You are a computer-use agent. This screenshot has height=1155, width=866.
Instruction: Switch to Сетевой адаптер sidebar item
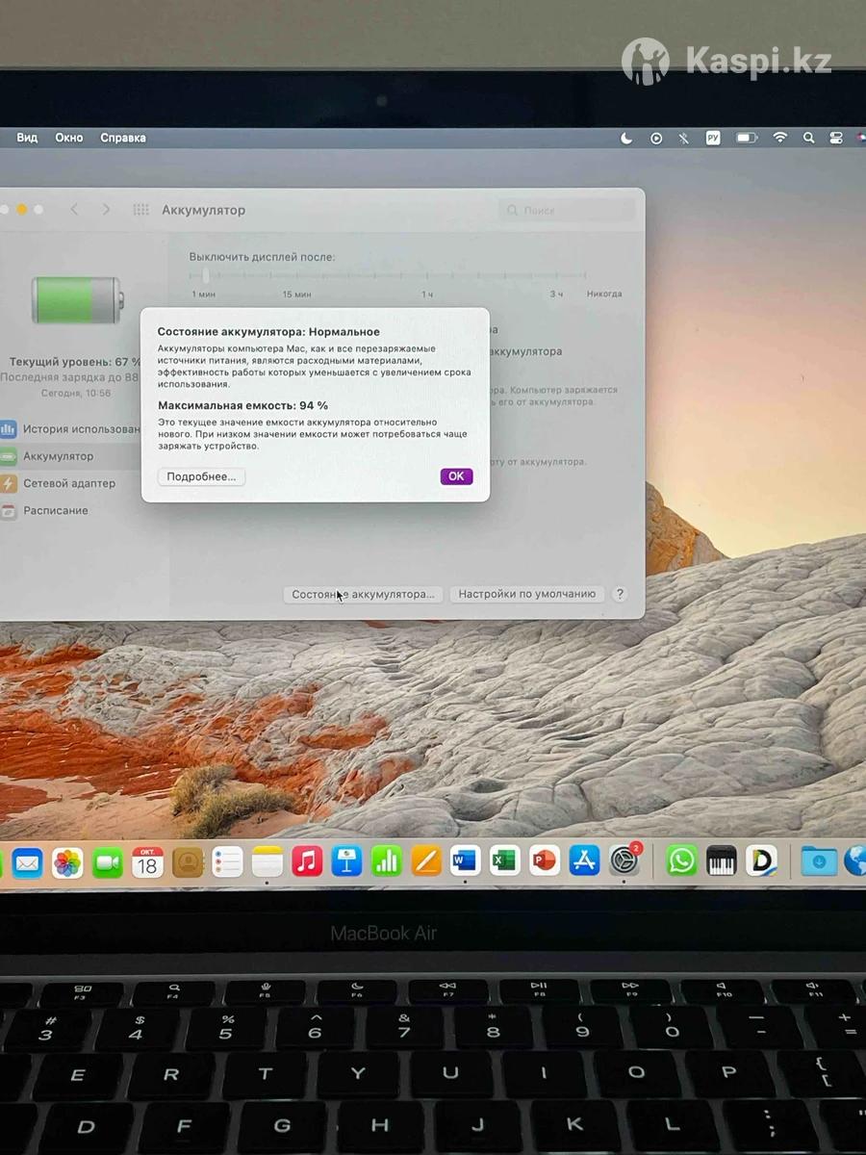point(68,483)
